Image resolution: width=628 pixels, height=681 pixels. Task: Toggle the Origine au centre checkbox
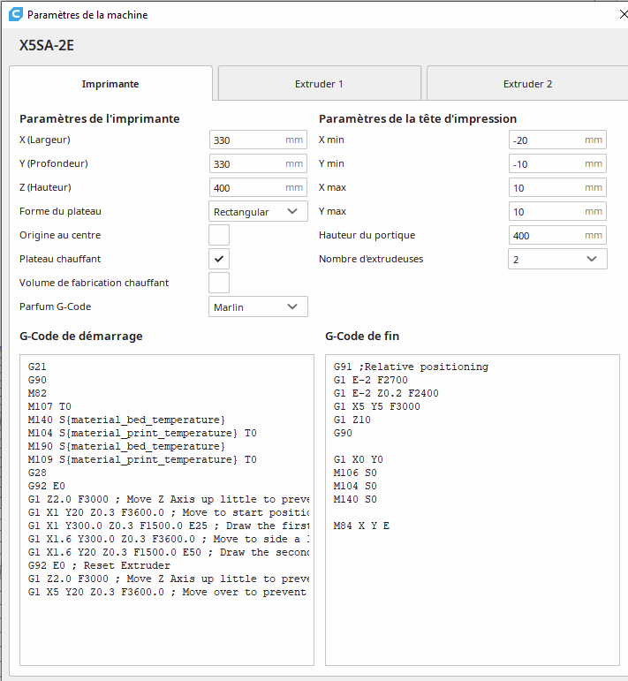point(219,235)
